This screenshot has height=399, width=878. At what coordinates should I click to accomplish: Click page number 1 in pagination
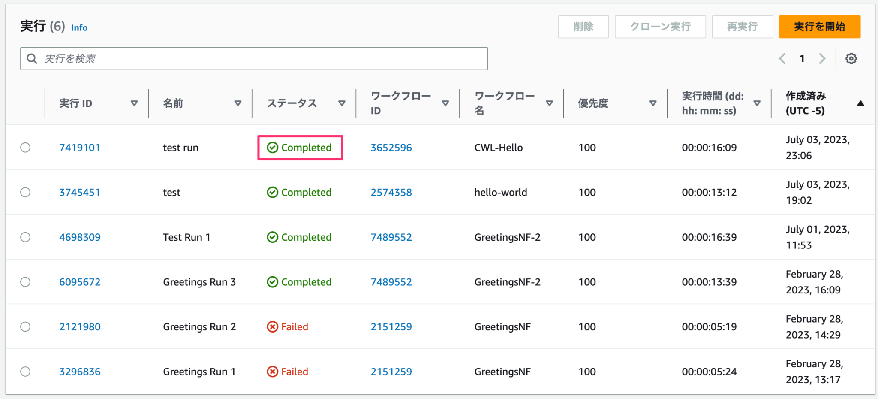pyautogui.click(x=802, y=58)
